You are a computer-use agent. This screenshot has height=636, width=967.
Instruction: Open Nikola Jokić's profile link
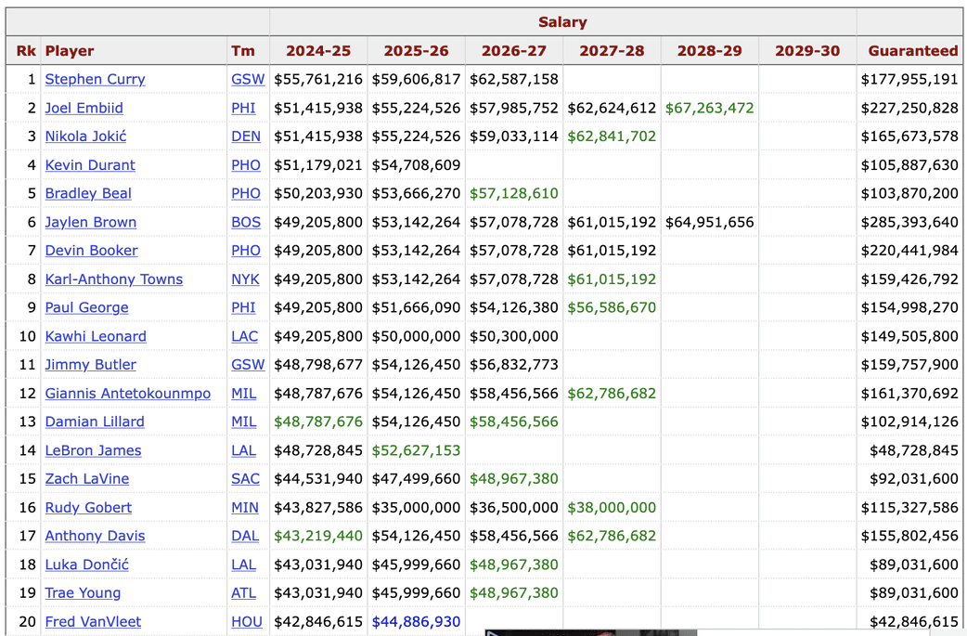pos(85,136)
